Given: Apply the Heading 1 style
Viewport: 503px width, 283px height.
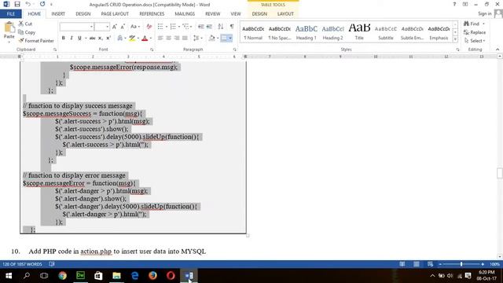Looking at the screenshot, I should pos(306,32).
